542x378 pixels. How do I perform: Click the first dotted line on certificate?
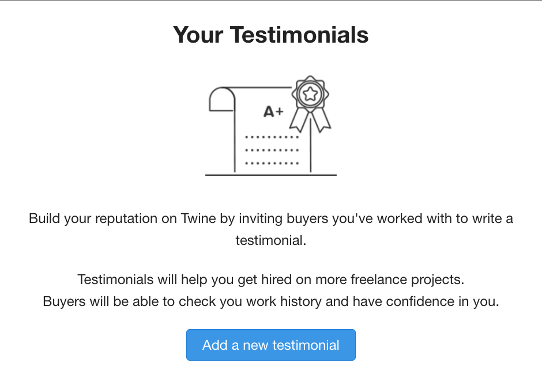click(272, 137)
